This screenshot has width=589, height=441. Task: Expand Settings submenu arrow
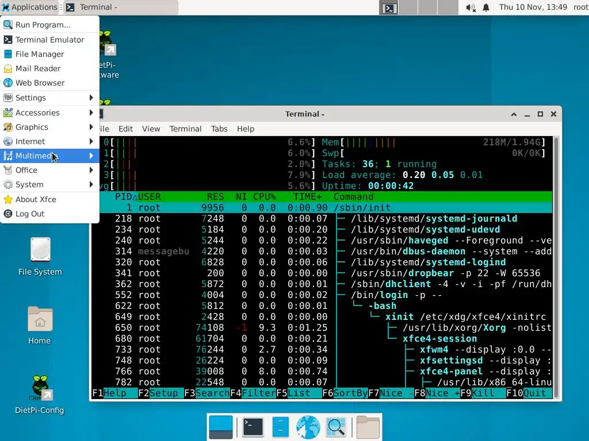91,98
